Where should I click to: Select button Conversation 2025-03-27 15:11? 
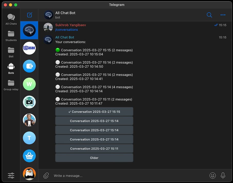[x=94, y=148]
